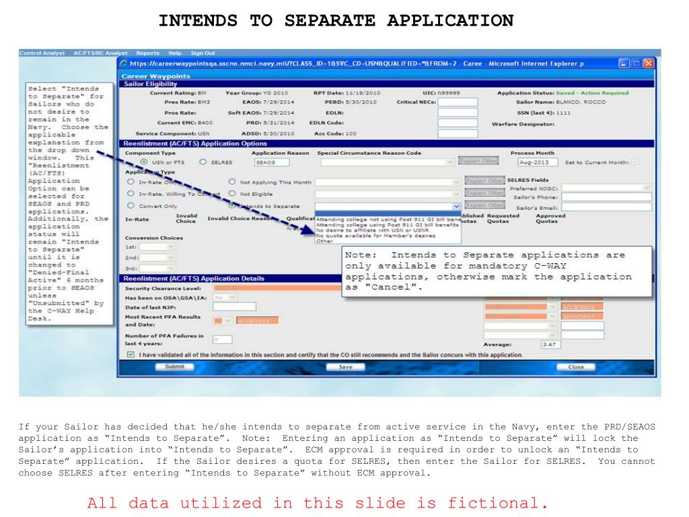Click Explain Other in the Not Eligible row

(x=484, y=193)
